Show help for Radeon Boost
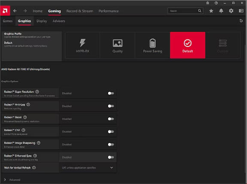247x184 pixels. [25, 117]
